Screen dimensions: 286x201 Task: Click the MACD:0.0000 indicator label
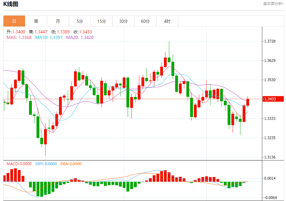click(x=19, y=164)
